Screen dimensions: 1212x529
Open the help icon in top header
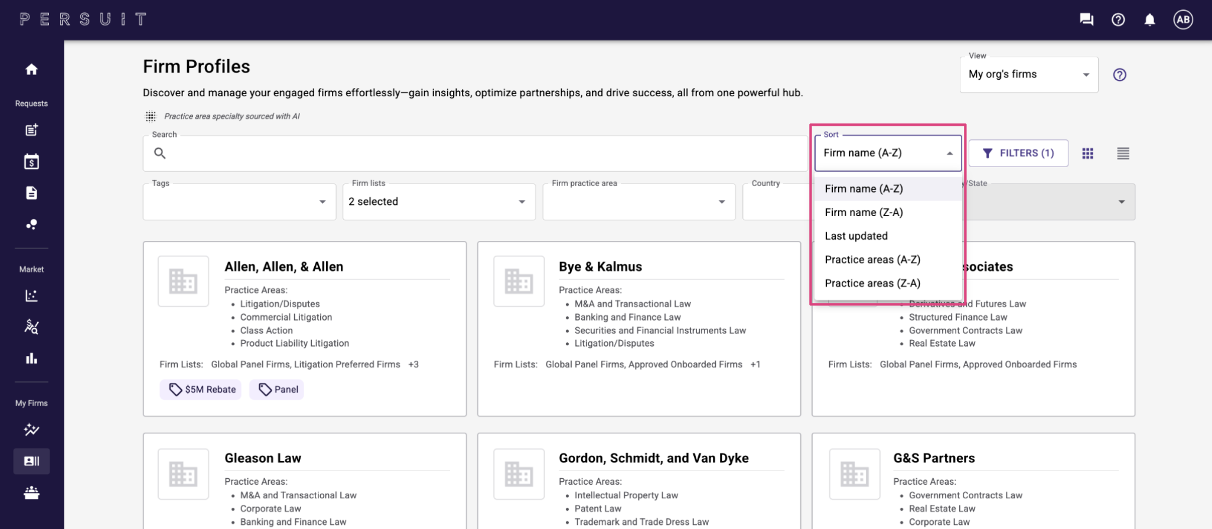tap(1118, 19)
